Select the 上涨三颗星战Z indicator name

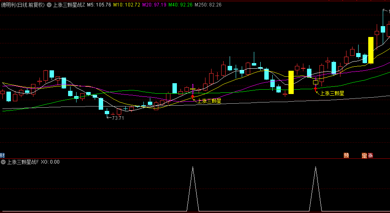(69, 5)
